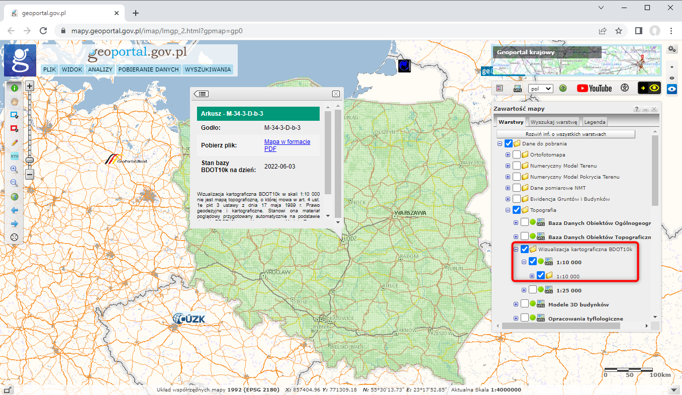Select the green info identify tool

15,88
